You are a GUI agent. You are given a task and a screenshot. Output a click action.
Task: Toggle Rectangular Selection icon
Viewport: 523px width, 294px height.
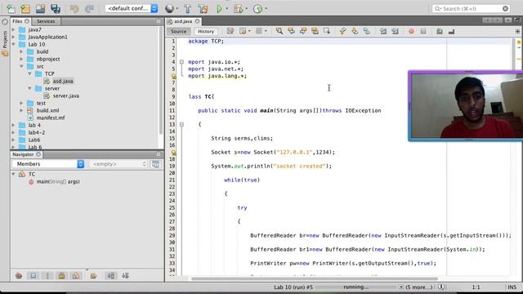tap(327, 31)
